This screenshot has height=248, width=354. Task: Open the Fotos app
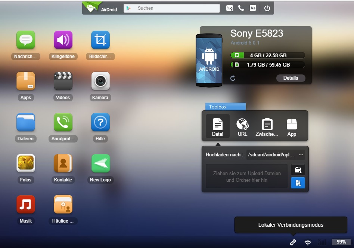[26, 163]
